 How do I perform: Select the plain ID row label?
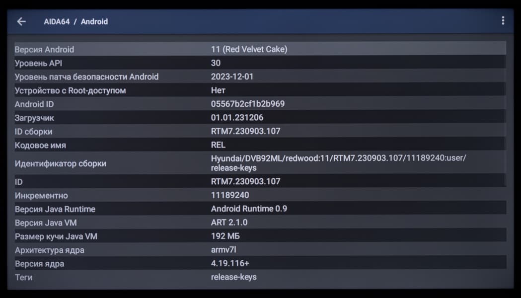(18, 182)
